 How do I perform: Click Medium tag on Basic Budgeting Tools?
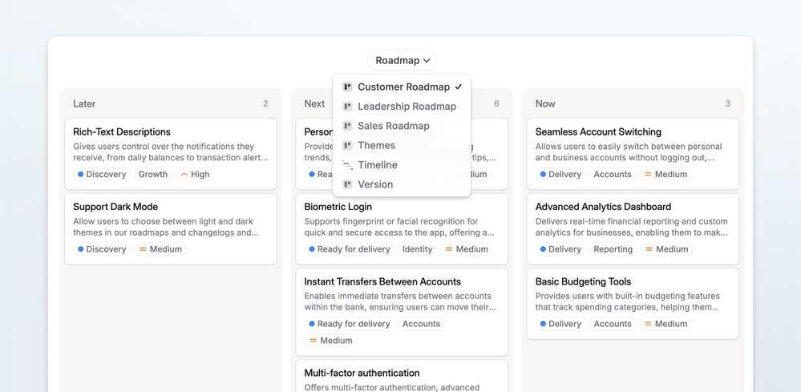pos(665,324)
